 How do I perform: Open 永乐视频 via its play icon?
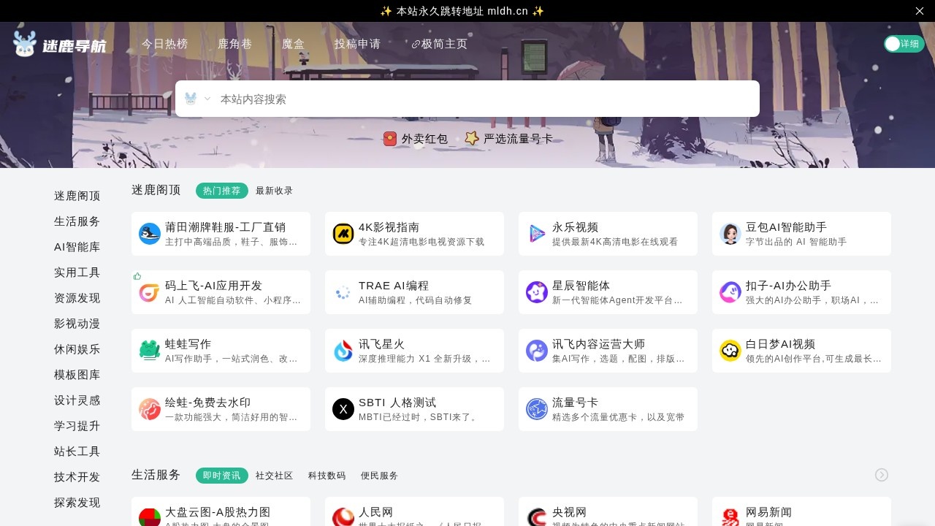click(x=537, y=234)
